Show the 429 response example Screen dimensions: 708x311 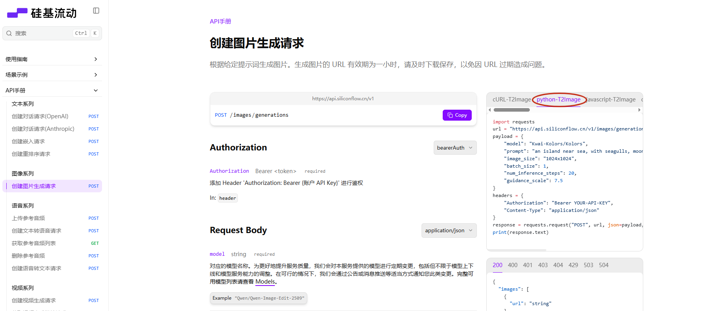573,265
